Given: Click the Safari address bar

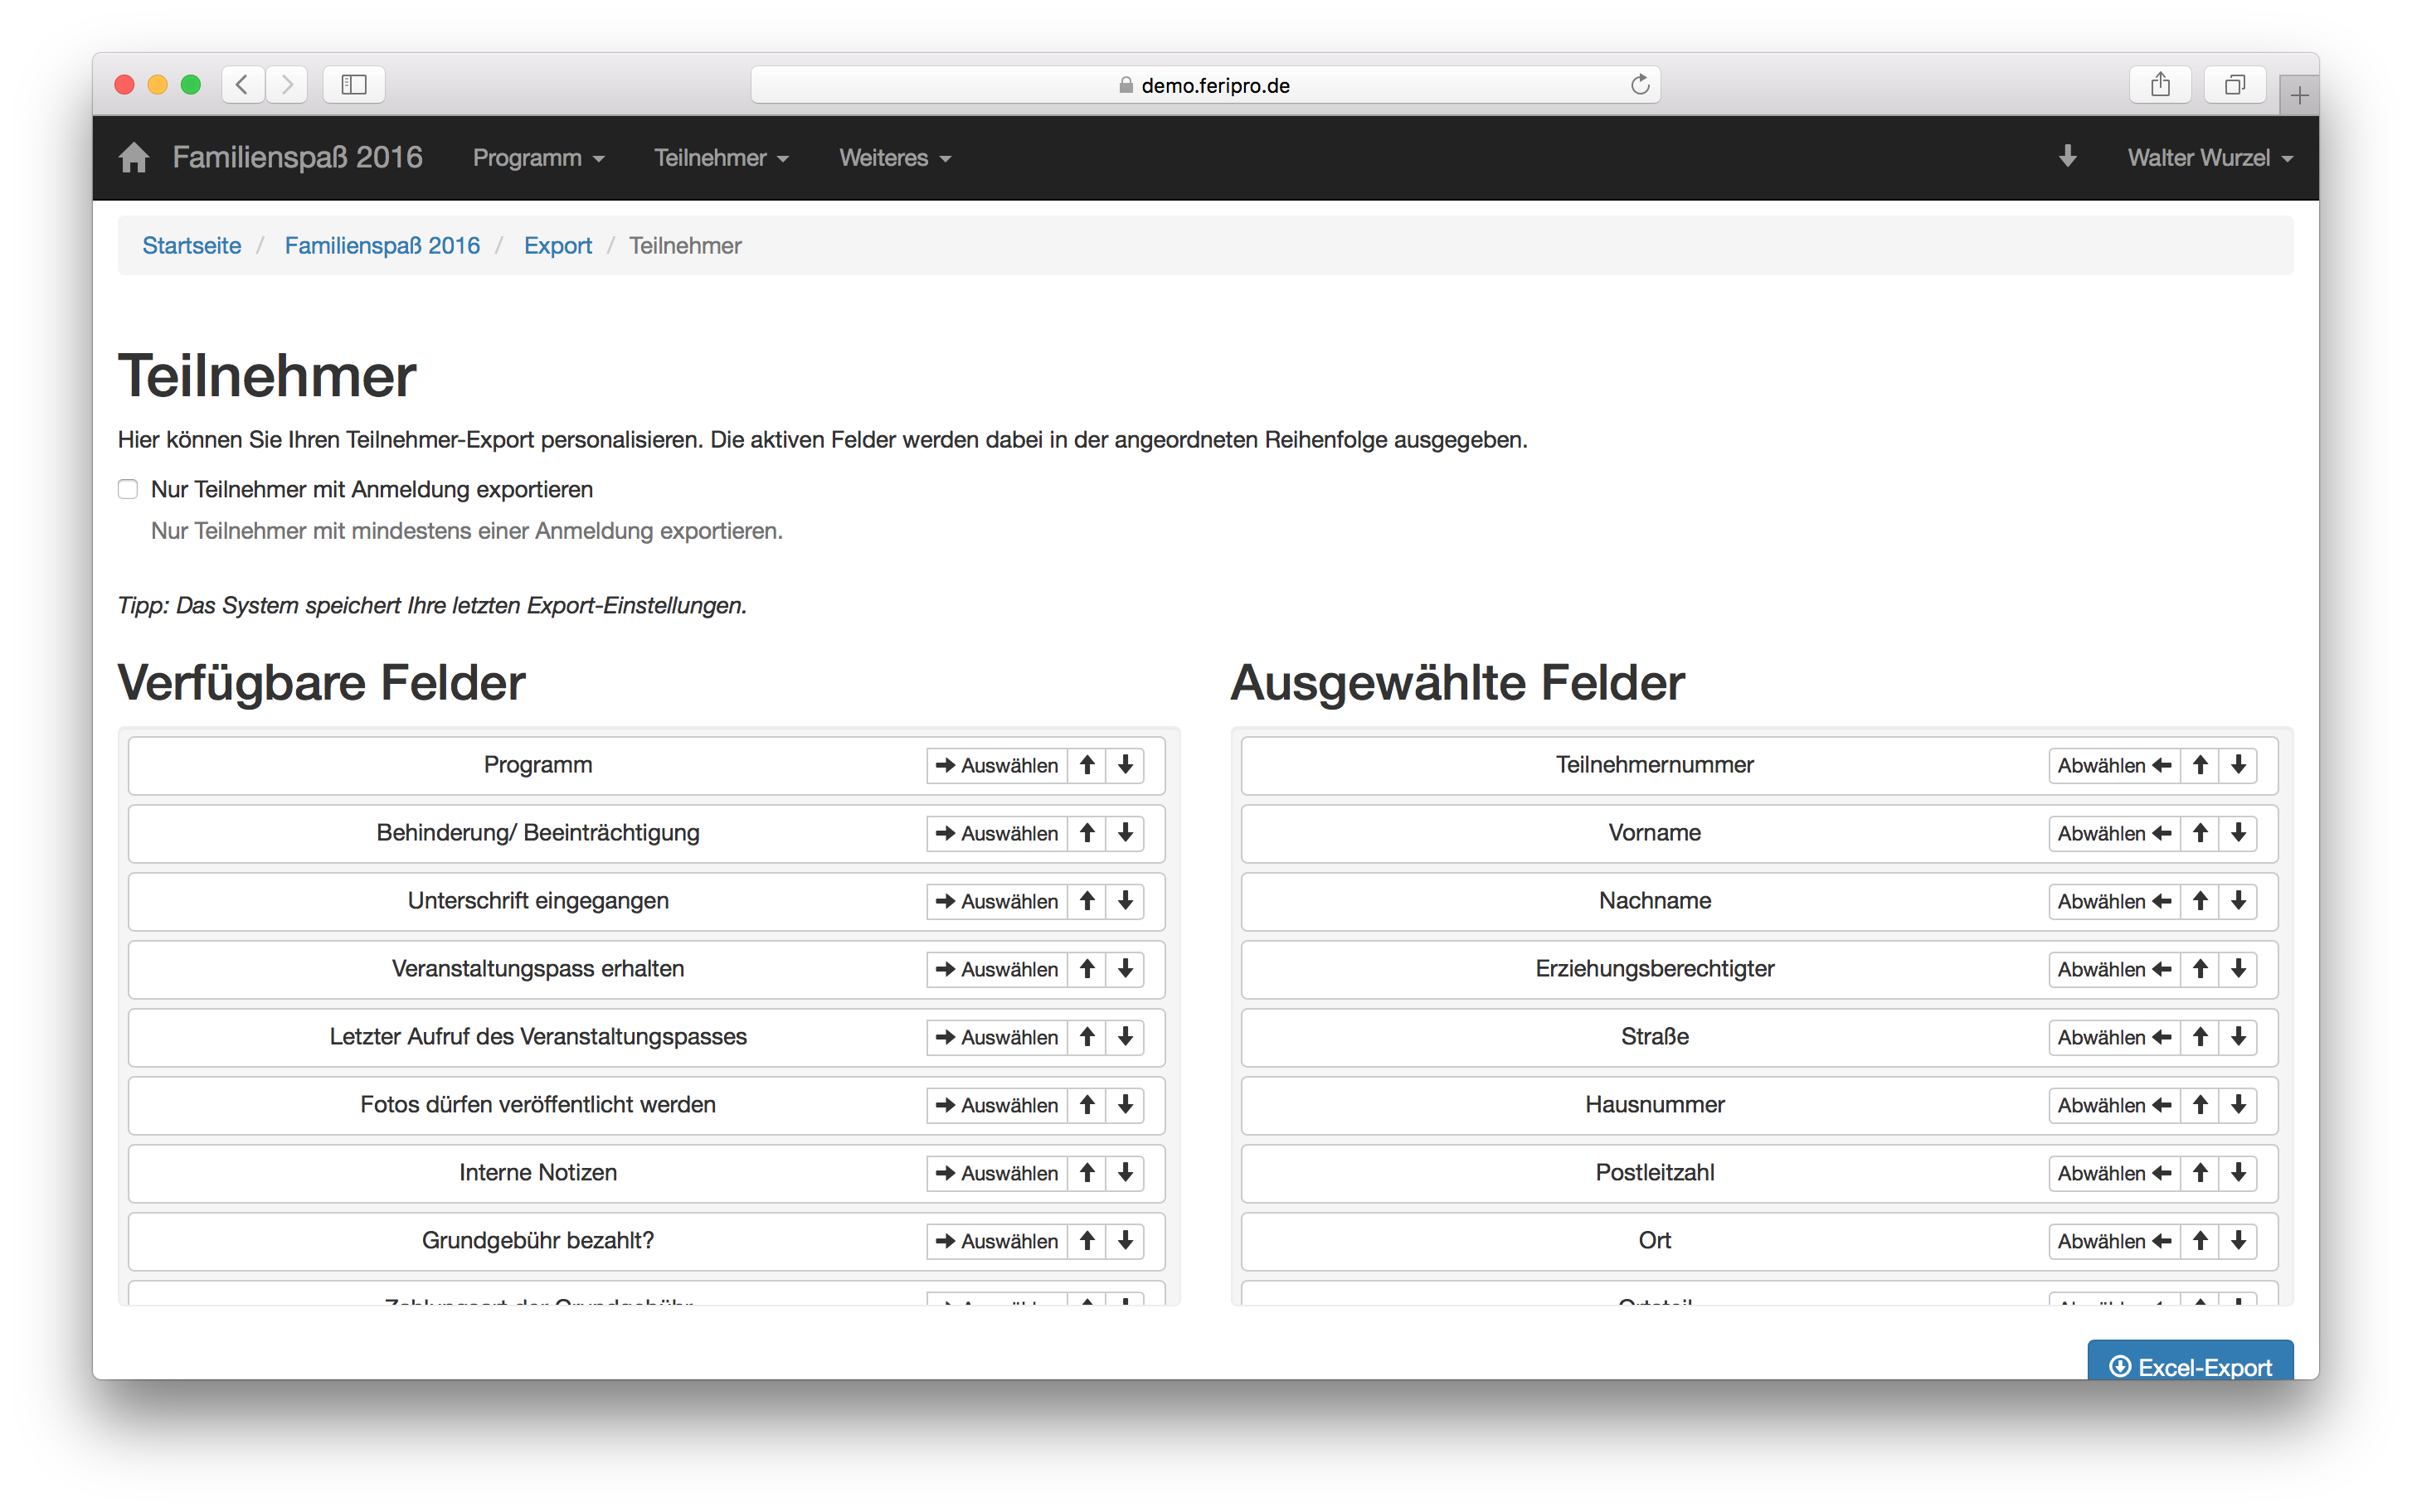Looking at the screenshot, I should pyautogui.click(x=1204, y=85).
